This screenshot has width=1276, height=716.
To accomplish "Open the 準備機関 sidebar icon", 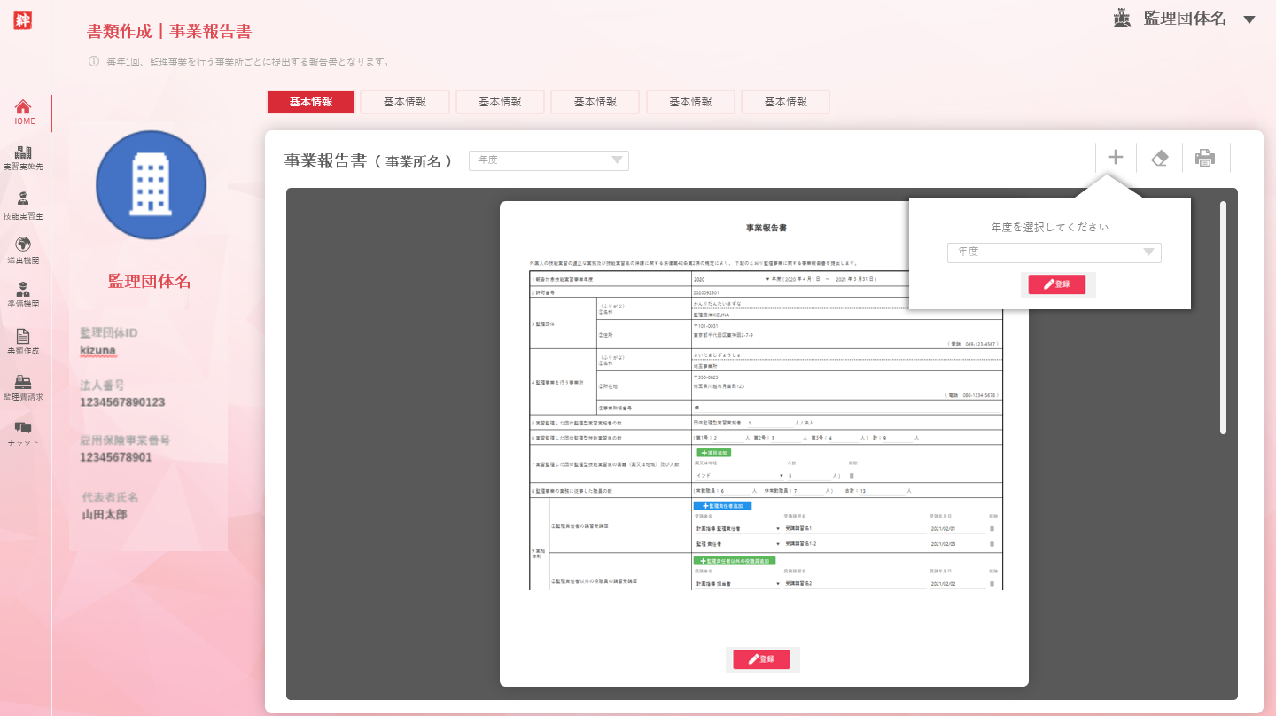I will pos(23,294).
